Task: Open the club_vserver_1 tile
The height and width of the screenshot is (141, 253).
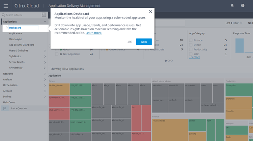Action: (x=59, y=114)
